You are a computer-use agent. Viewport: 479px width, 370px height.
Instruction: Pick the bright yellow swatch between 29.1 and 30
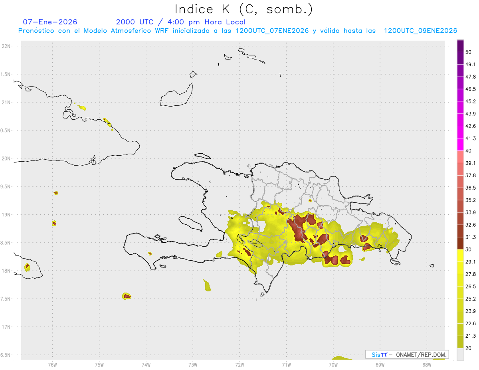460,256
